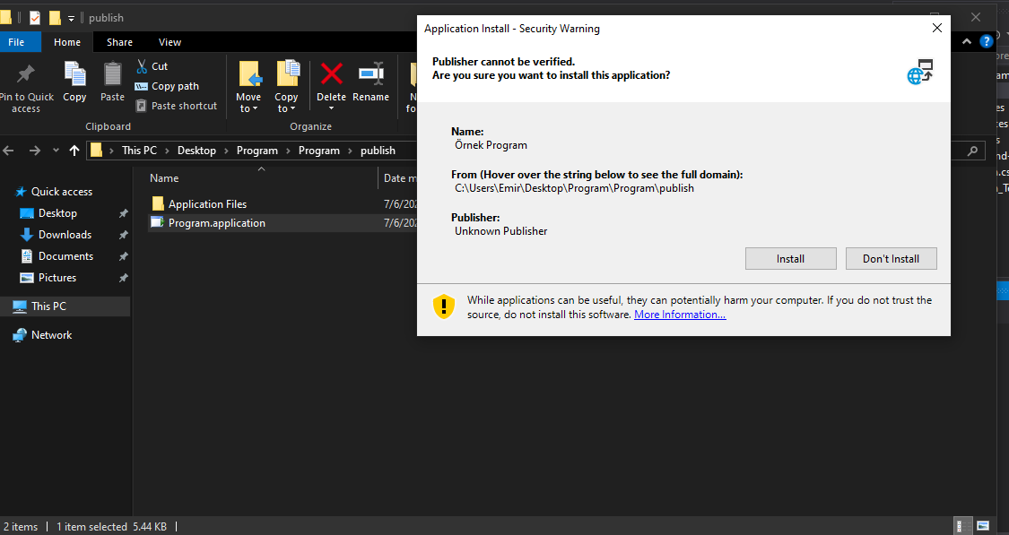Screen dimensions: 1009x535
Task: Switch to the Home ribbon tab
Action: tap(67, 42)
